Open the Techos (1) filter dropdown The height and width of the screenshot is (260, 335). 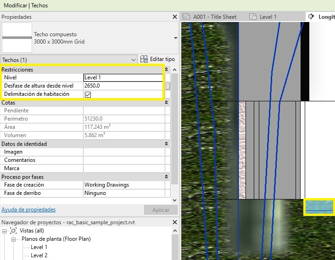click(134, 60)
